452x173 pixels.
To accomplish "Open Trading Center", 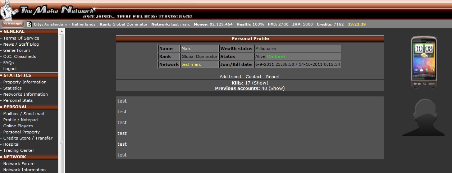I will pos(19,150).
